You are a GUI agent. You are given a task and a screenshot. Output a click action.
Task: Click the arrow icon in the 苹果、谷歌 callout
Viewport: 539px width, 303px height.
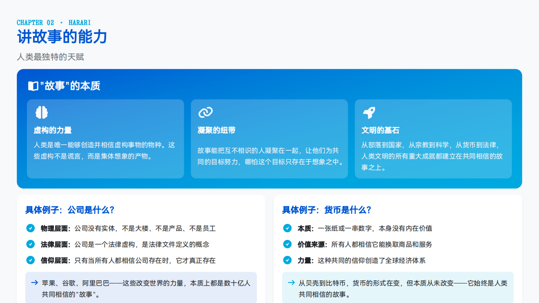coord(34,282)
